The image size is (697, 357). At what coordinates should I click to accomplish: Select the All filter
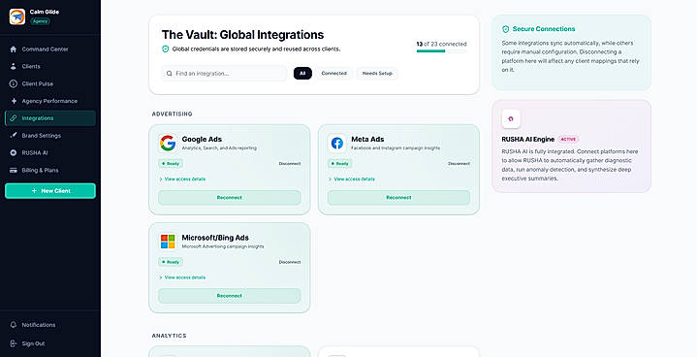click(302, 74)
